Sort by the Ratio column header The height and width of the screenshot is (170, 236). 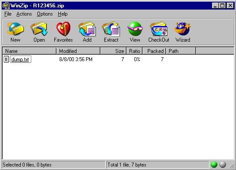click(x=135, y=51)
